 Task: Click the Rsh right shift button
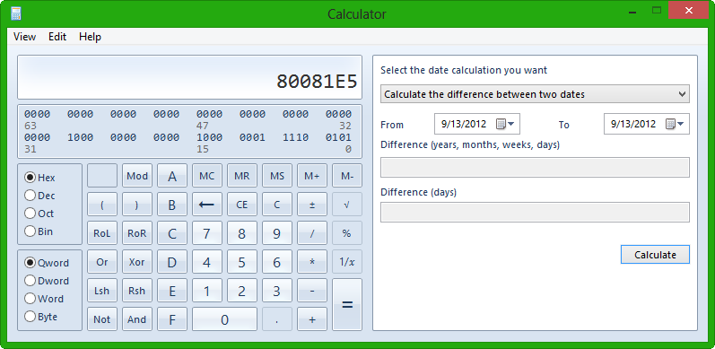[x=136, y=291]
